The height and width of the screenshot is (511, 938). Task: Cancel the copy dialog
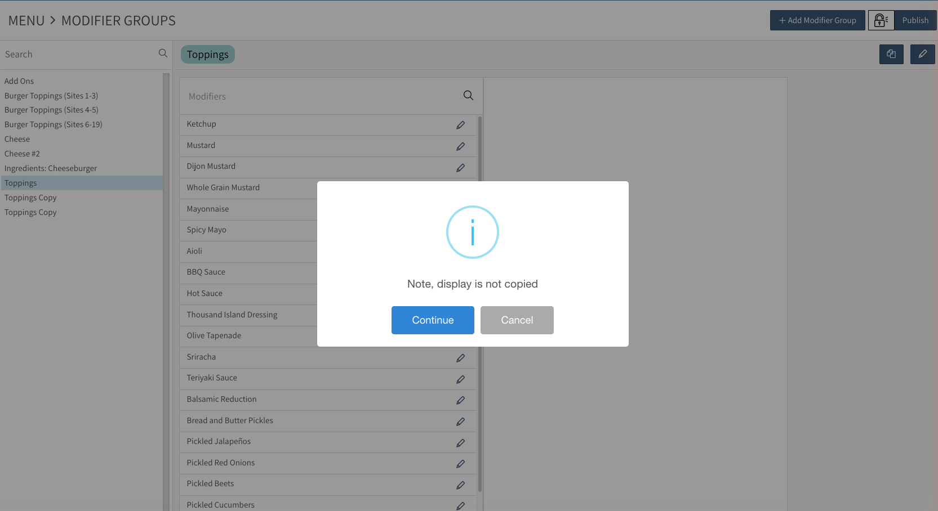(517, 320)
